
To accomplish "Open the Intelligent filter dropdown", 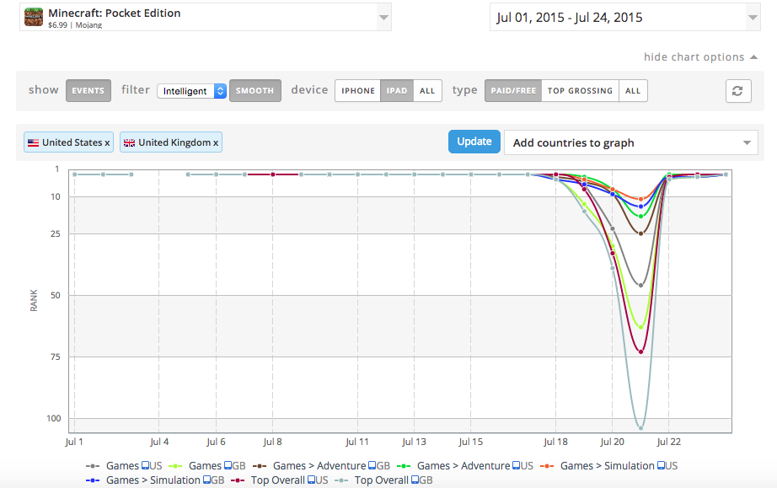I will tap(191, 91).
